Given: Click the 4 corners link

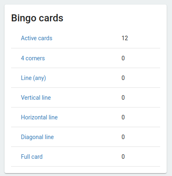Looking at the screenshot, I should coord(33,58).
